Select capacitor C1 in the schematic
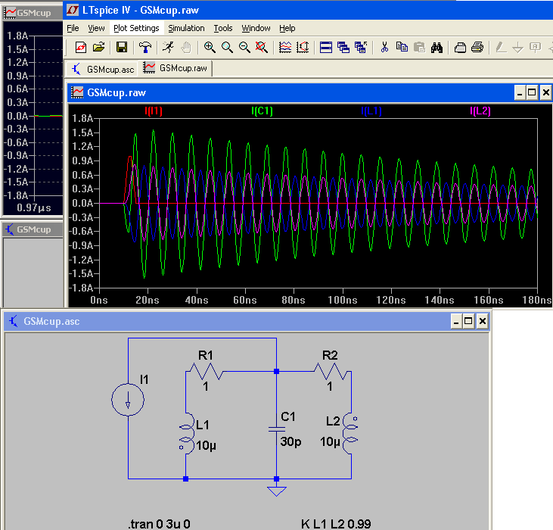The width and height of the screenshot is (553, 530). point(276,428)
